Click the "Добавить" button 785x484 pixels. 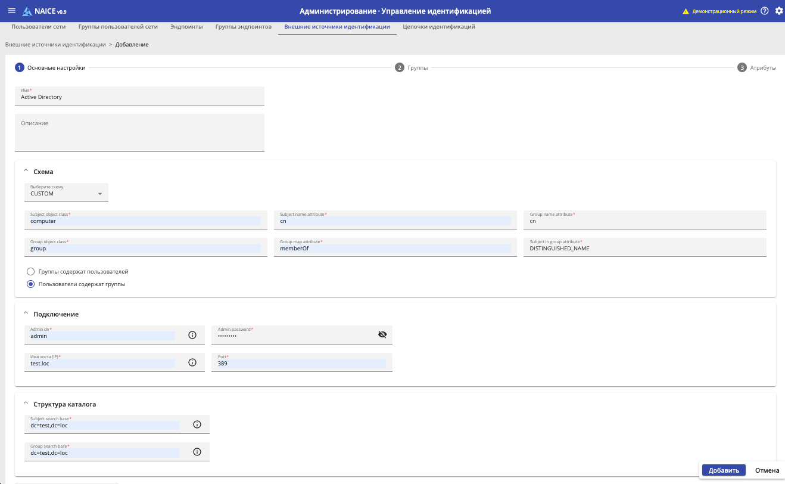(724, 470)
